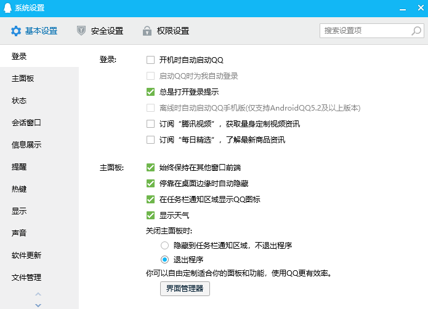
Task: Click the gear icon beside 基本设置
Action: click(16, 31)
